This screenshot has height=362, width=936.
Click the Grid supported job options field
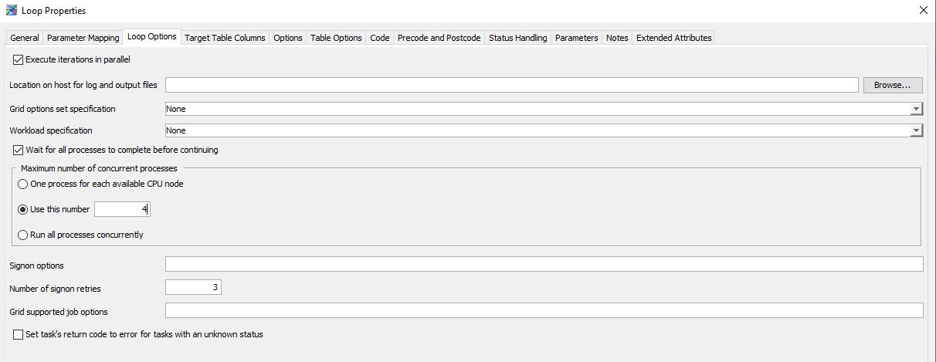tap(544, 310)
